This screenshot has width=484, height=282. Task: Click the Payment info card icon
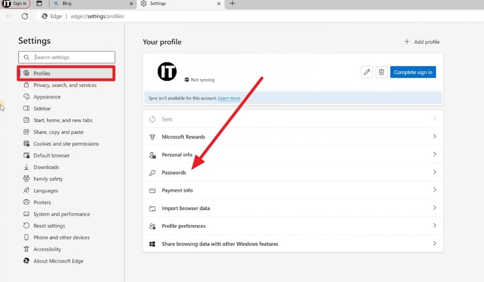153,191
